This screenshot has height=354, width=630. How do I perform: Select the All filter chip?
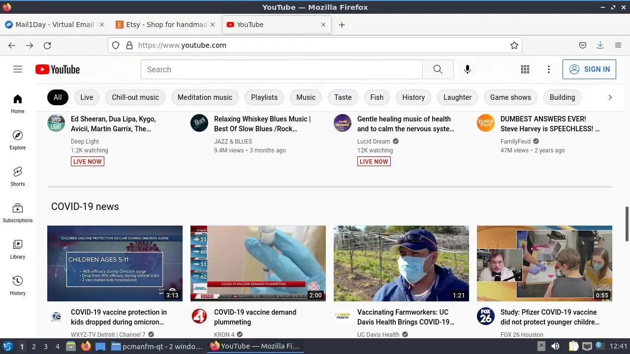coord(58,97)
